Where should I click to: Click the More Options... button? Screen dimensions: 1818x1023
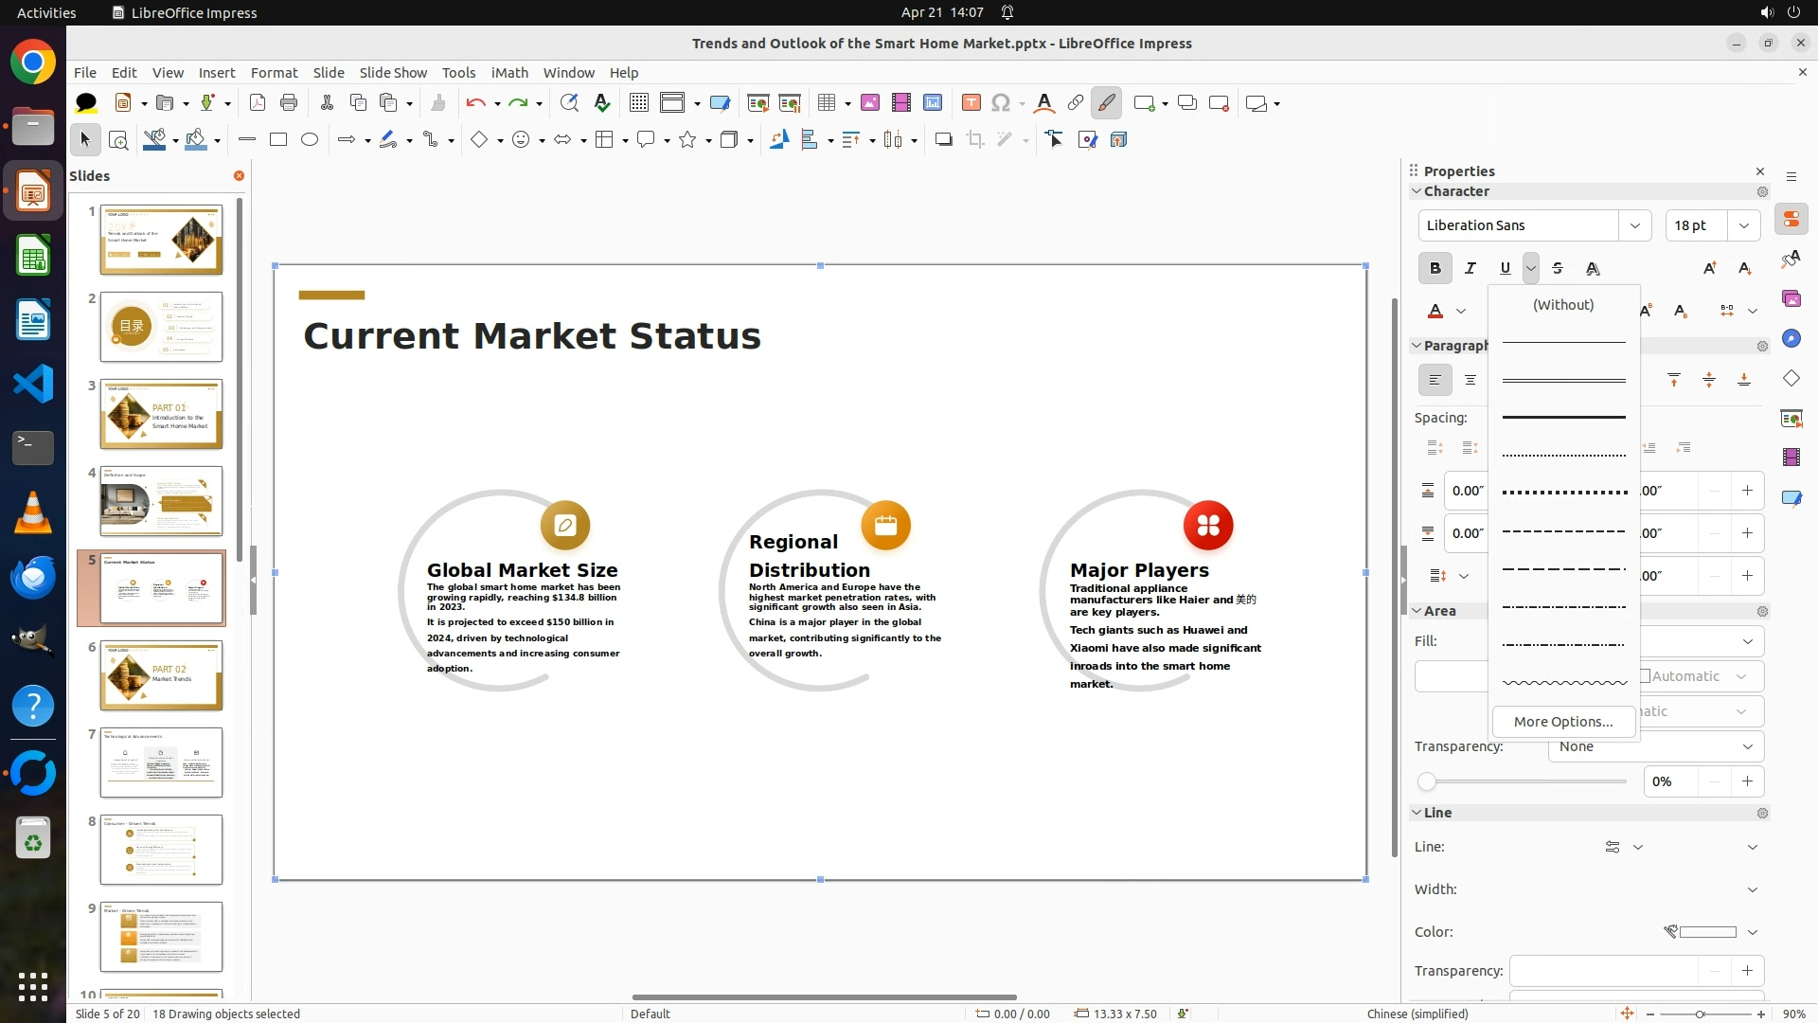pos(1563,722)
